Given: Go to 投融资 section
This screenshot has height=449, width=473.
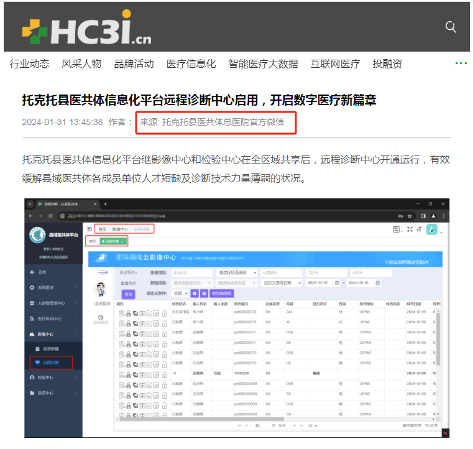Looking at the screenshot, I should (x=387, y=63).
